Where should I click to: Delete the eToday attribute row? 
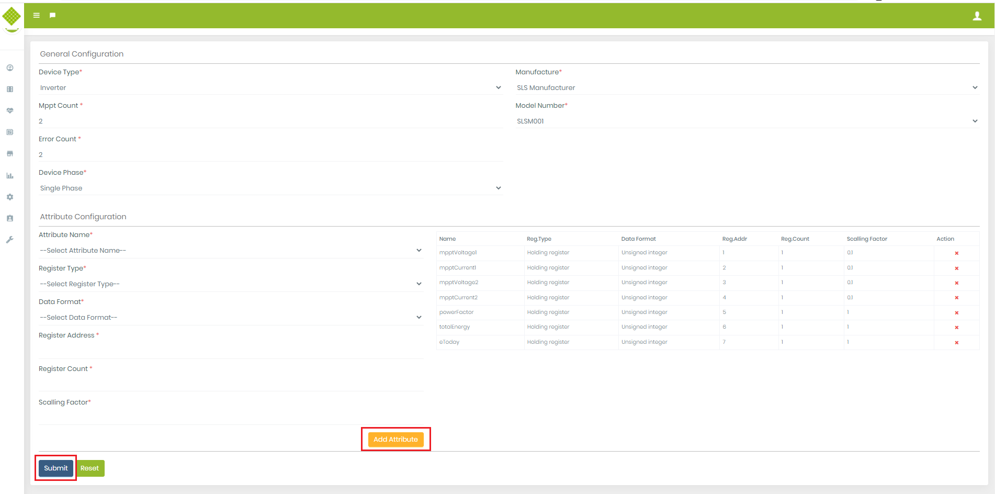click(956, 343)
